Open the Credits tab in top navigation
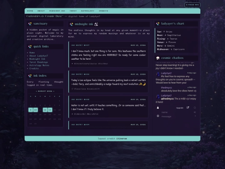This screenshot has width=225, height=169. [x=103, y=11]
